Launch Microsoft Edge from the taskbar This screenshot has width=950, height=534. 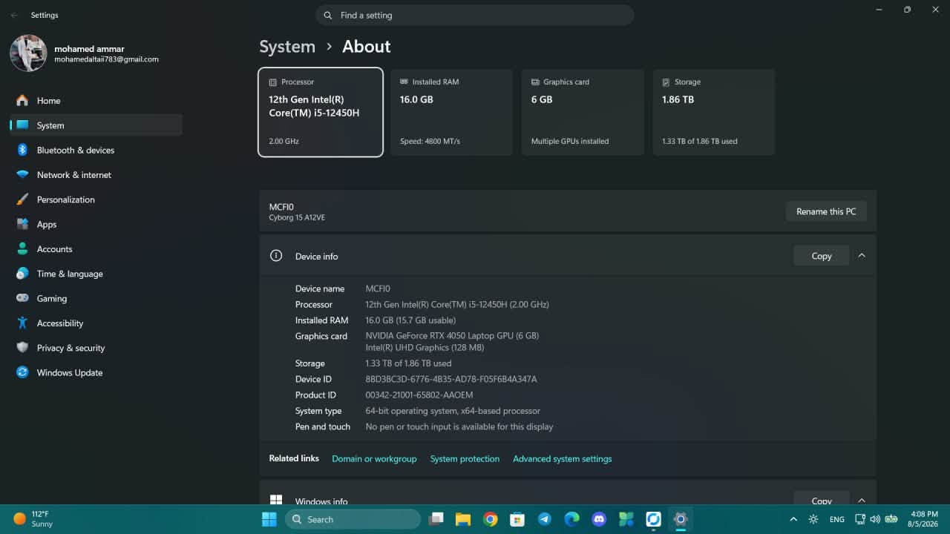click(571, 519)
